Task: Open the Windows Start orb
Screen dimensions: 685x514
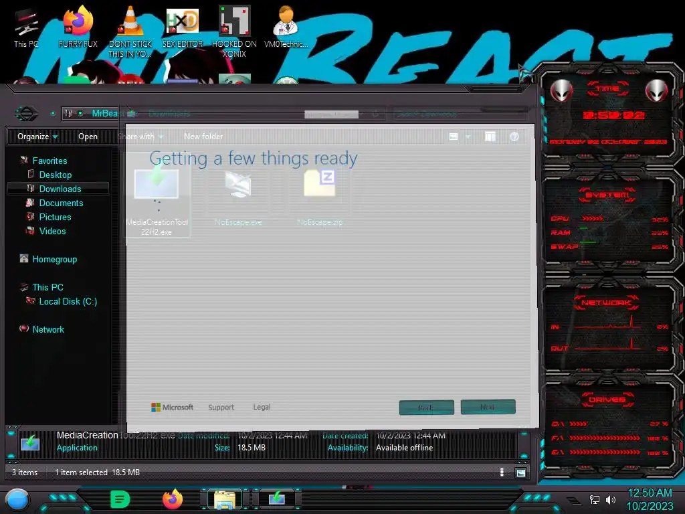Action: 17,500
